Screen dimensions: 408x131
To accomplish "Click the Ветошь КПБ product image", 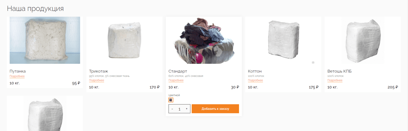I will pyautogui.click(x=362, y=40).
